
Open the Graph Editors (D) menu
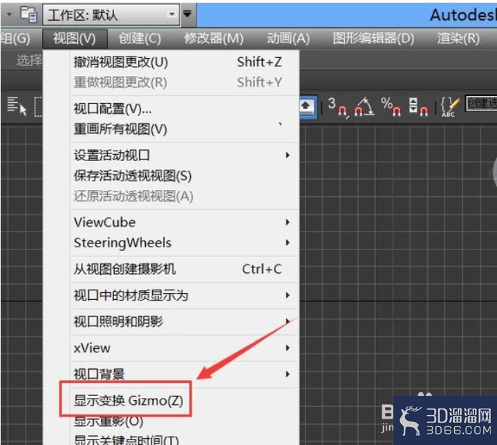(373, 39)
